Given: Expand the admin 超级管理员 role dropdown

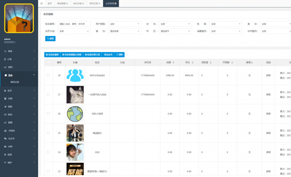Looking at the screenshot, I should (x=10, y=42).
